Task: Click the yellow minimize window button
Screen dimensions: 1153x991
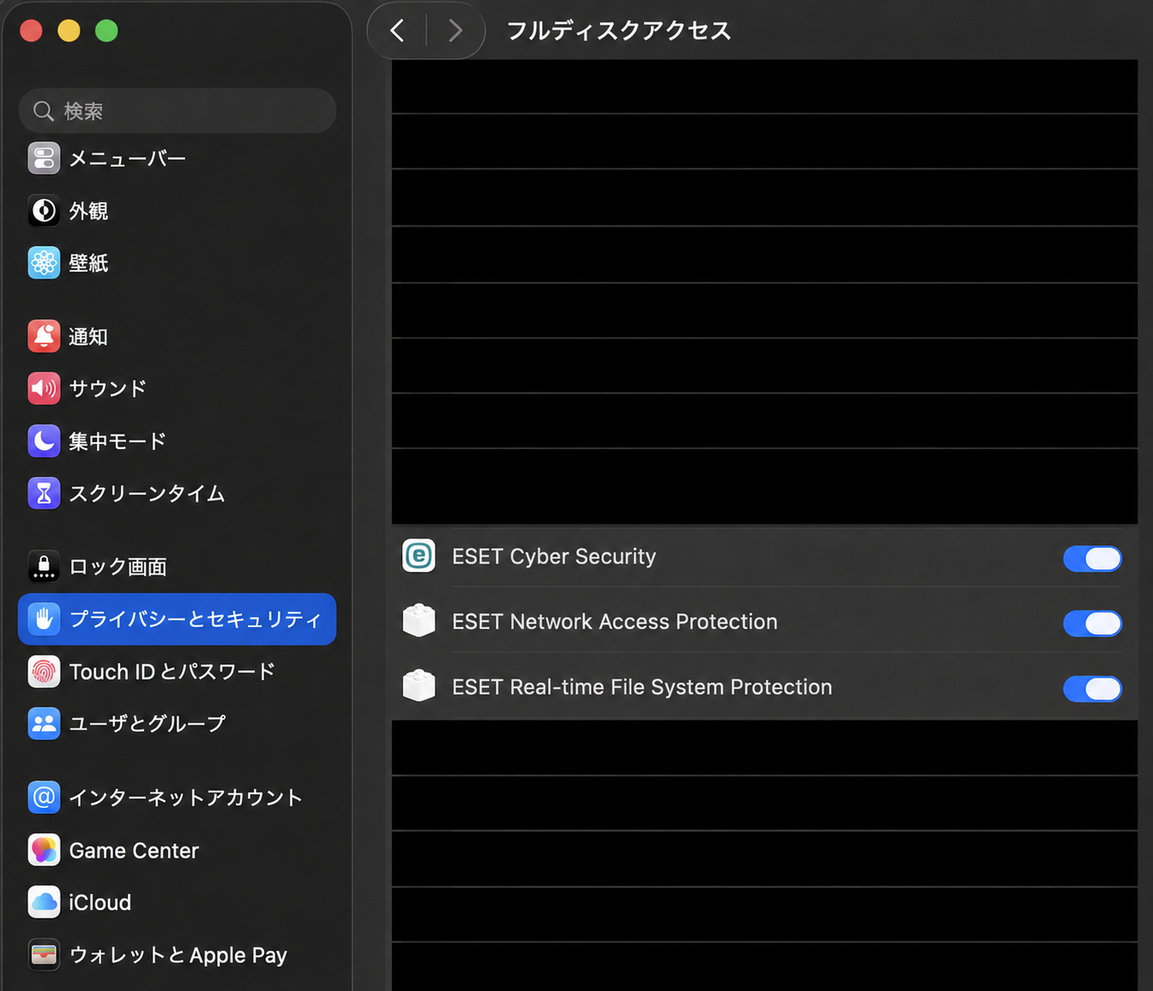Action: (x=69, y=31)
